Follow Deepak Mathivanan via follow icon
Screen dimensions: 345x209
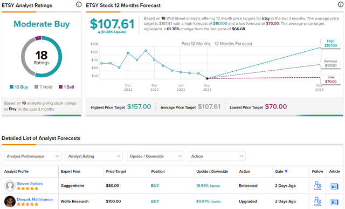tap(318, 201)
